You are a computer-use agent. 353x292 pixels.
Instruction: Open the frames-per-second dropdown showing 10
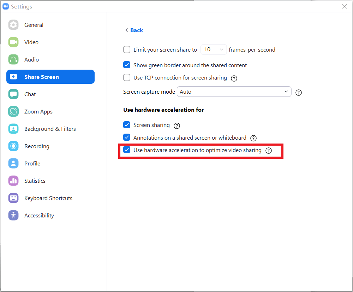pyautogui.click(x=214, y=49)
